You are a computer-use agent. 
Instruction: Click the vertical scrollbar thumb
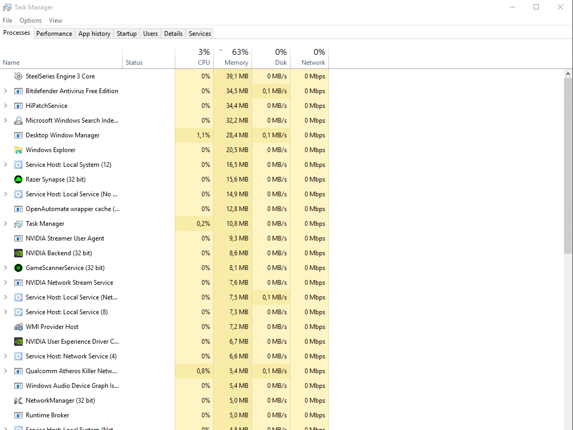click(x=568, y=165)
